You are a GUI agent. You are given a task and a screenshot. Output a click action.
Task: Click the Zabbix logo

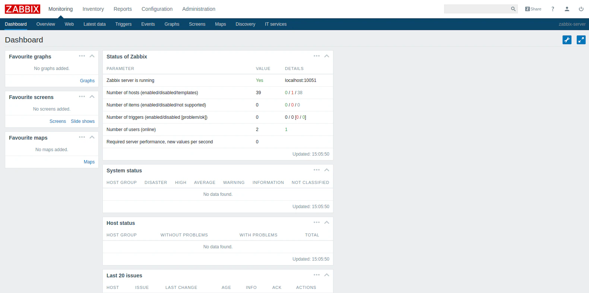[22, 9]
